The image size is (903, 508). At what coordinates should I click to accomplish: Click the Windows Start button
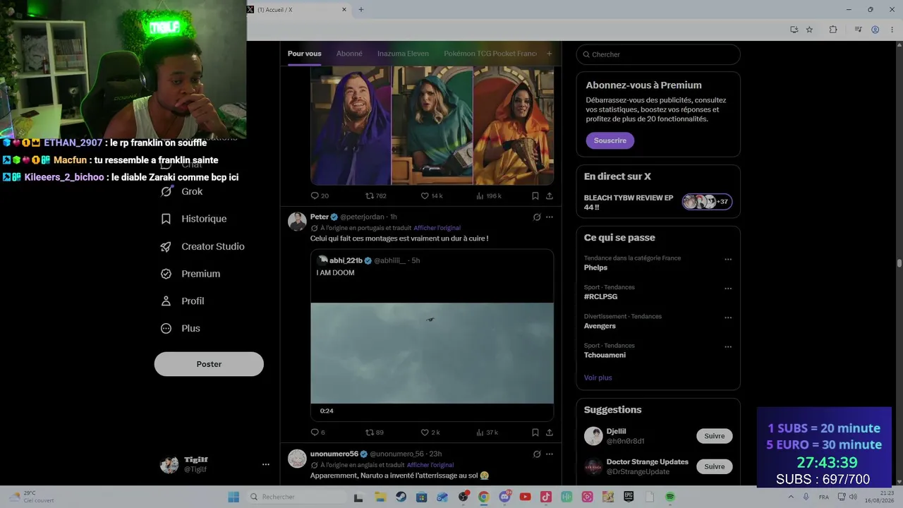234,497
